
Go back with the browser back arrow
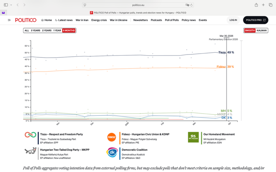[x=18, y=5]
